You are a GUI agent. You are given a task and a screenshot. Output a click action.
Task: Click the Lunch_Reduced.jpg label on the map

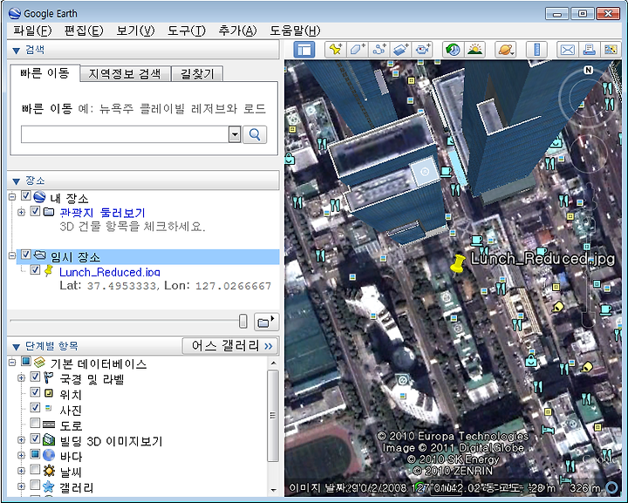tap(543, 259)
